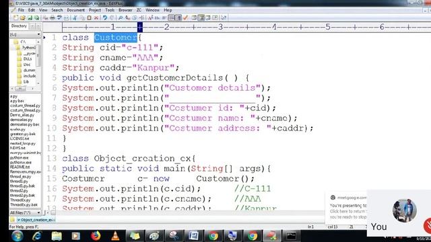
Task: Select README.txt in file list
Action: click(x=20, y=167)
